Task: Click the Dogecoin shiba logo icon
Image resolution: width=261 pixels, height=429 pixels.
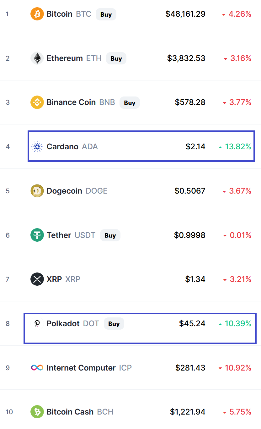Action: (37, 191)
